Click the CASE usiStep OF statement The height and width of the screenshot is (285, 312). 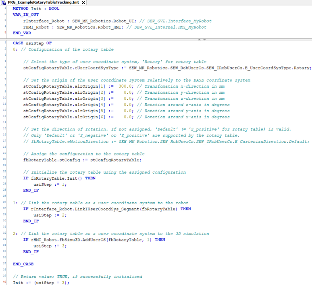click(32, 43)
